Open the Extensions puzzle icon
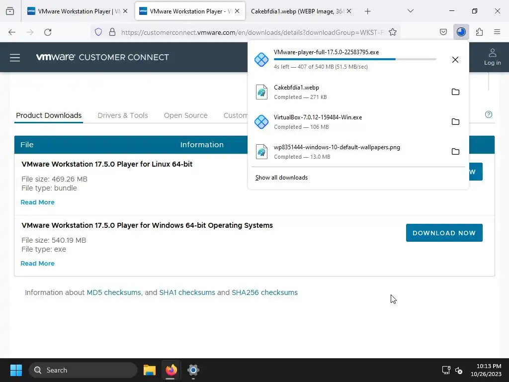The image size is (509, 382). click(x=479, y=32)
